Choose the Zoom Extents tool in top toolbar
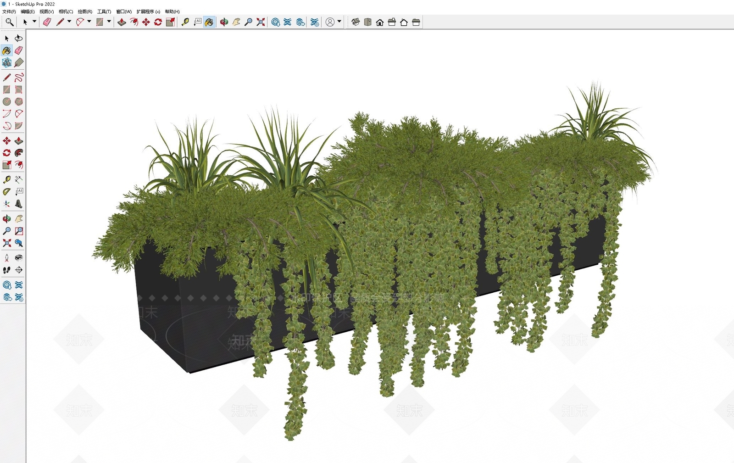Screen dimensions: 734x463 coord(261,22)
